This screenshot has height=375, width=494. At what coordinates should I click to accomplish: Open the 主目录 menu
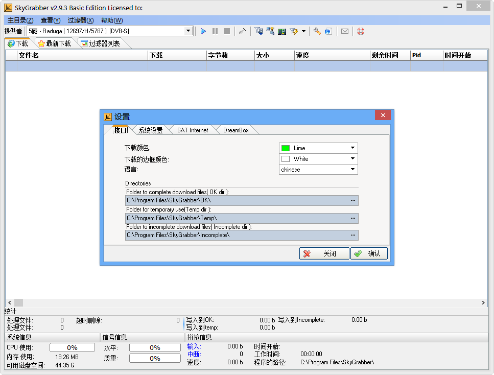pos(20,20)
